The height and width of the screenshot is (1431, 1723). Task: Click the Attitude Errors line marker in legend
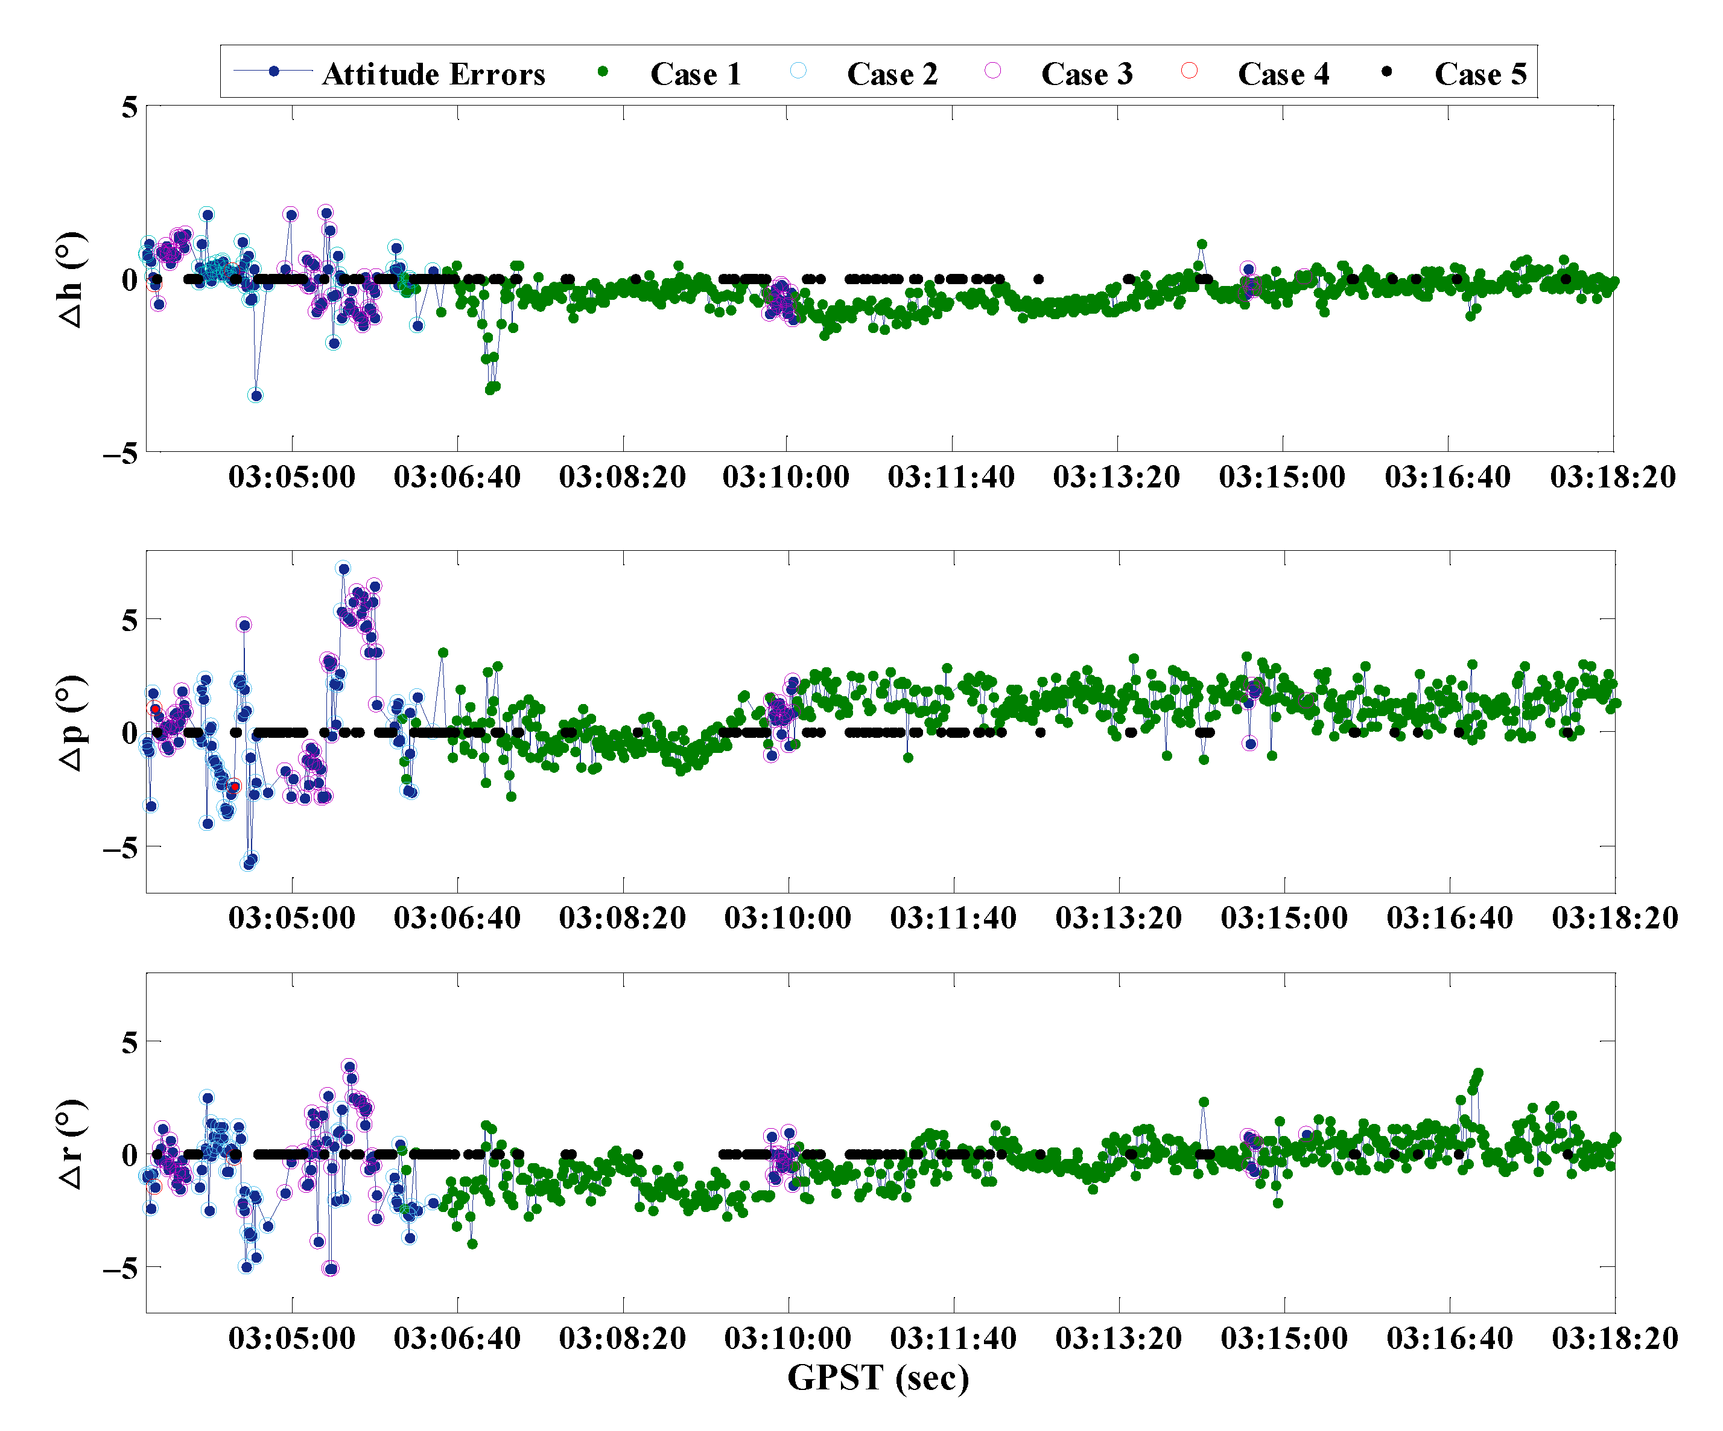[274, 72]
